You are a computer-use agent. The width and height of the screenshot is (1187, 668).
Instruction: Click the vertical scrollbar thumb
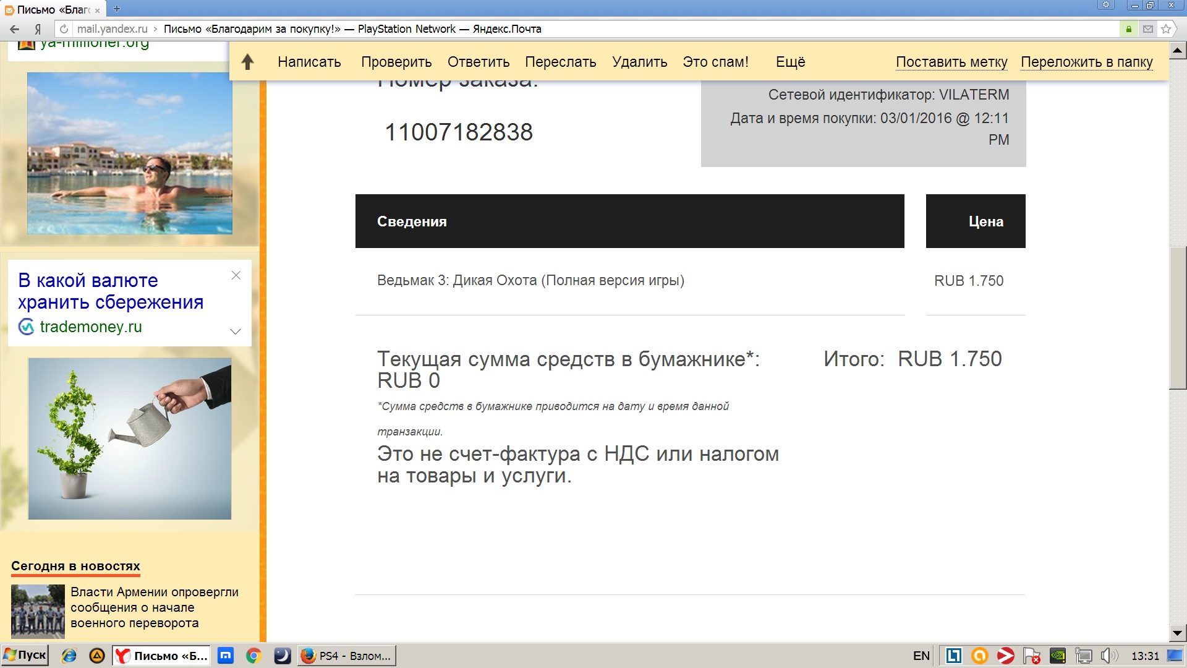point(1178,317)
